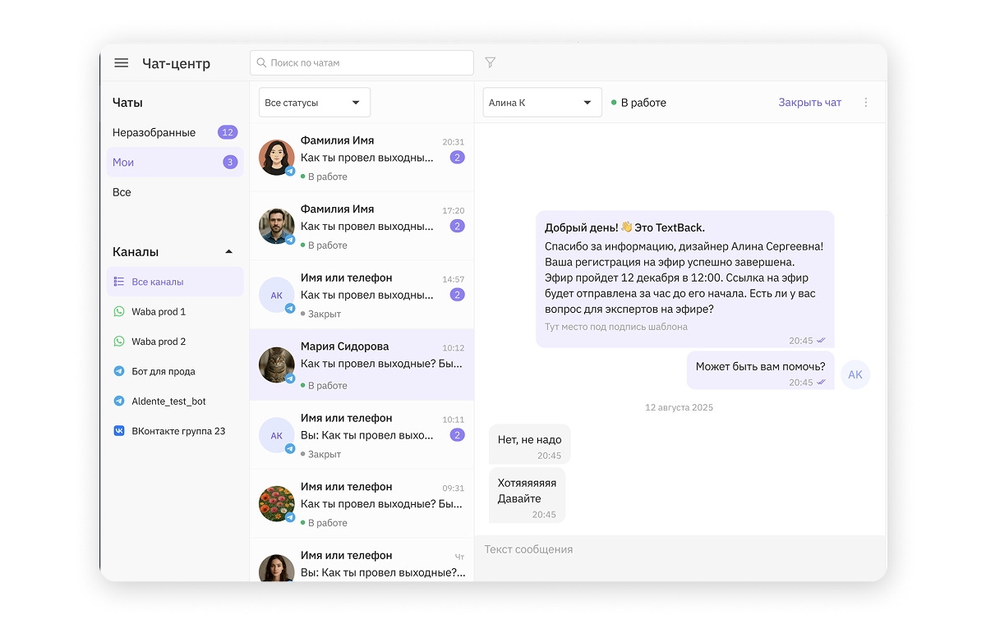Select the Aldente_test_bot Telegram channel
Screen dimensions: 986x624
[x=168, y=401]
